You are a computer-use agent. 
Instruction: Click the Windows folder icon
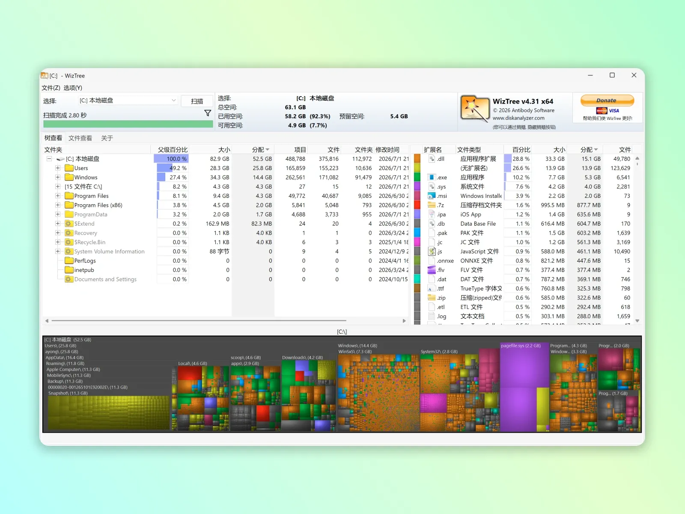(69, 177)
